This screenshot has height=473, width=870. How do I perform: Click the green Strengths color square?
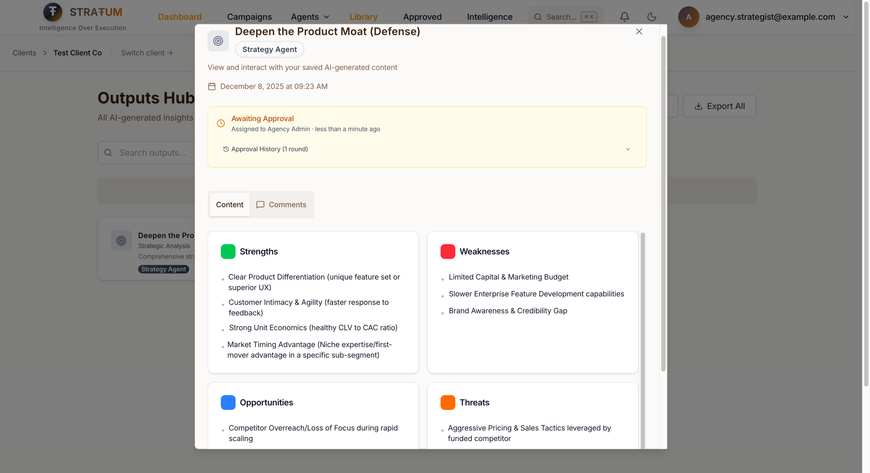[x=228, y=252]
